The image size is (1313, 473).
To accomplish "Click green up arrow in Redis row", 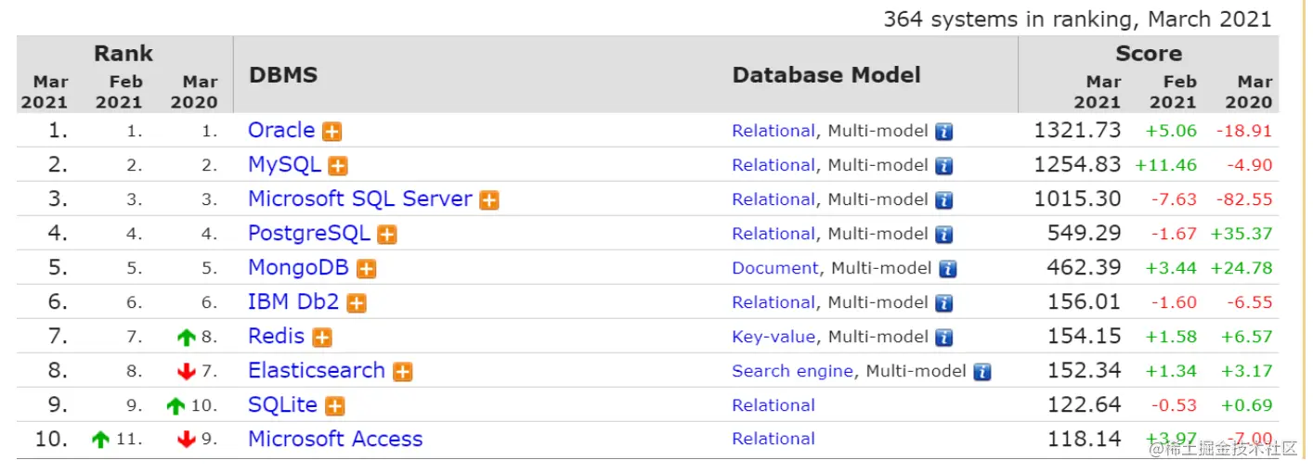I will [187, 338].
